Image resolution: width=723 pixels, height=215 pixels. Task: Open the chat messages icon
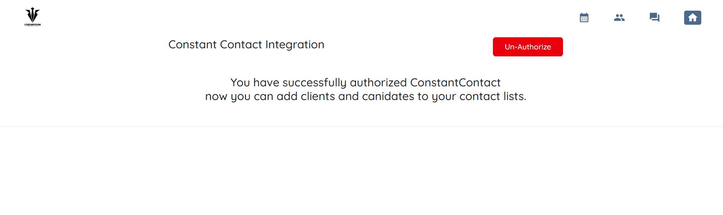point(654,18)
